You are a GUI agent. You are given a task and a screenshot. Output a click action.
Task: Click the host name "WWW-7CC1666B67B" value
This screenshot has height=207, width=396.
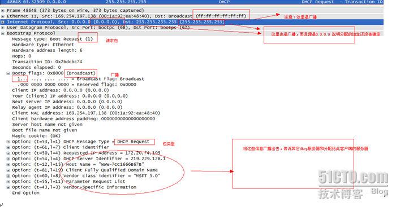pos(121,165)
